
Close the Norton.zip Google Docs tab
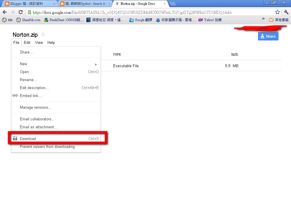[165, 3]
